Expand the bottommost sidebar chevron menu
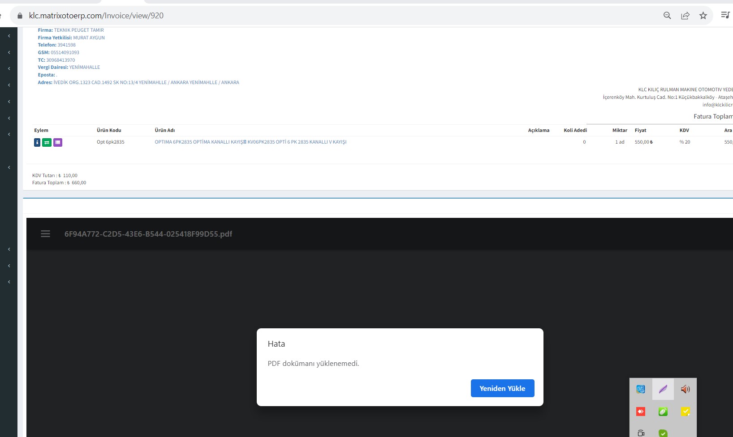733x437 pixels. (9, 282)
